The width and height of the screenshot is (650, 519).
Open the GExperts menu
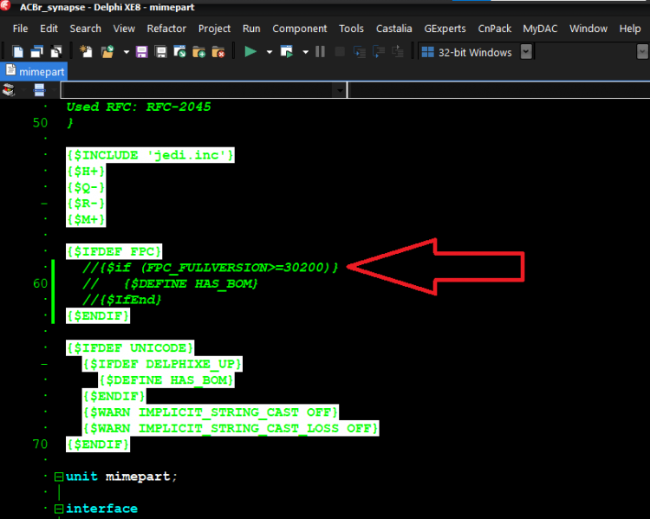[x=445, y=29]
